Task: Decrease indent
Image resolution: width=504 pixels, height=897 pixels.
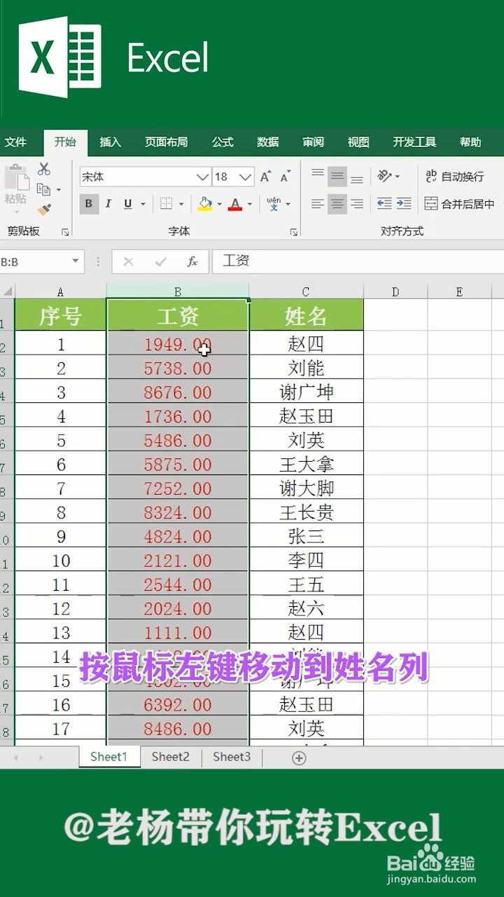Action: [x=384, y=204]
